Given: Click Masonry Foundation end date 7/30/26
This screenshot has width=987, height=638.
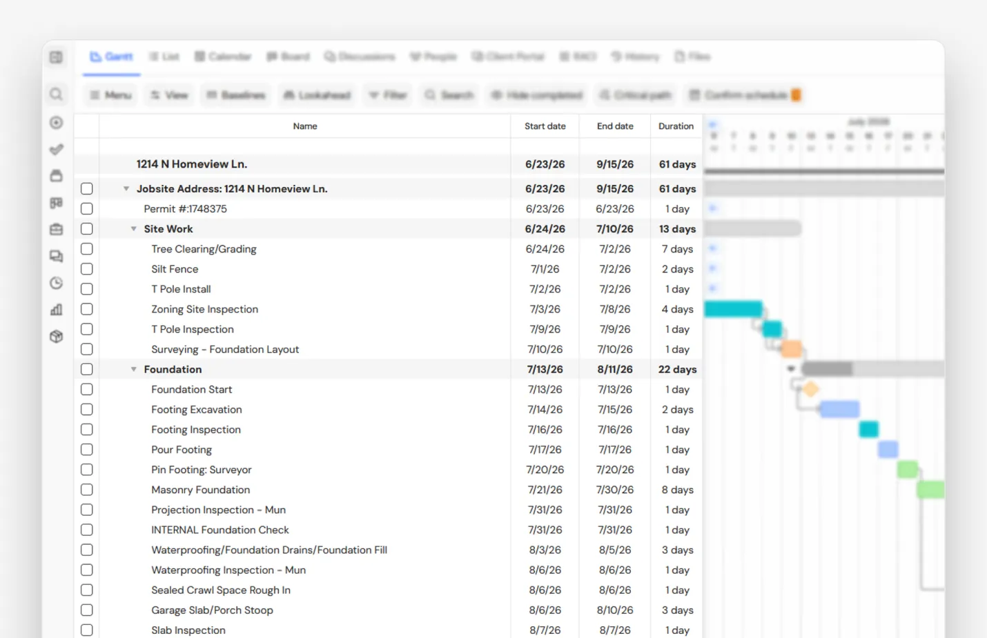Looking at the screenshot, I should (x=615, y=490).
